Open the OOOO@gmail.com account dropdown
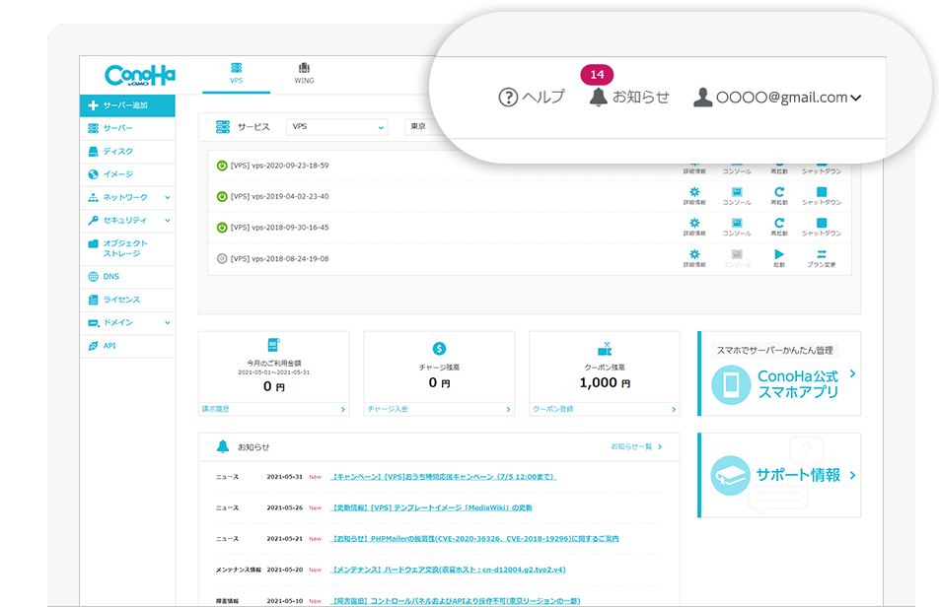This screenshot has width=939, height=607. (x=777, y=98)
